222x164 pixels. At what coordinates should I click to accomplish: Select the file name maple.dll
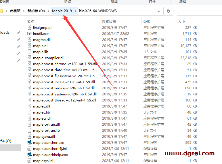(x=41, y=46)
